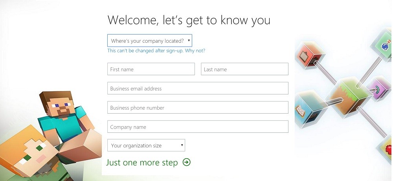The image size is (393, 181).
Task: Click the 'Just one more step' link
Action: tap(142, 163)
